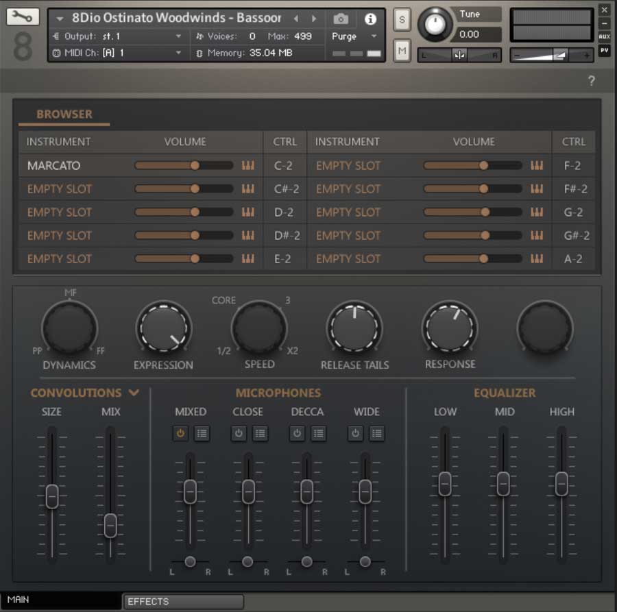Viewport: 617px width, 612px height.
Task: Click keyboard icon in C#-2 row
Action: [248, 188]
